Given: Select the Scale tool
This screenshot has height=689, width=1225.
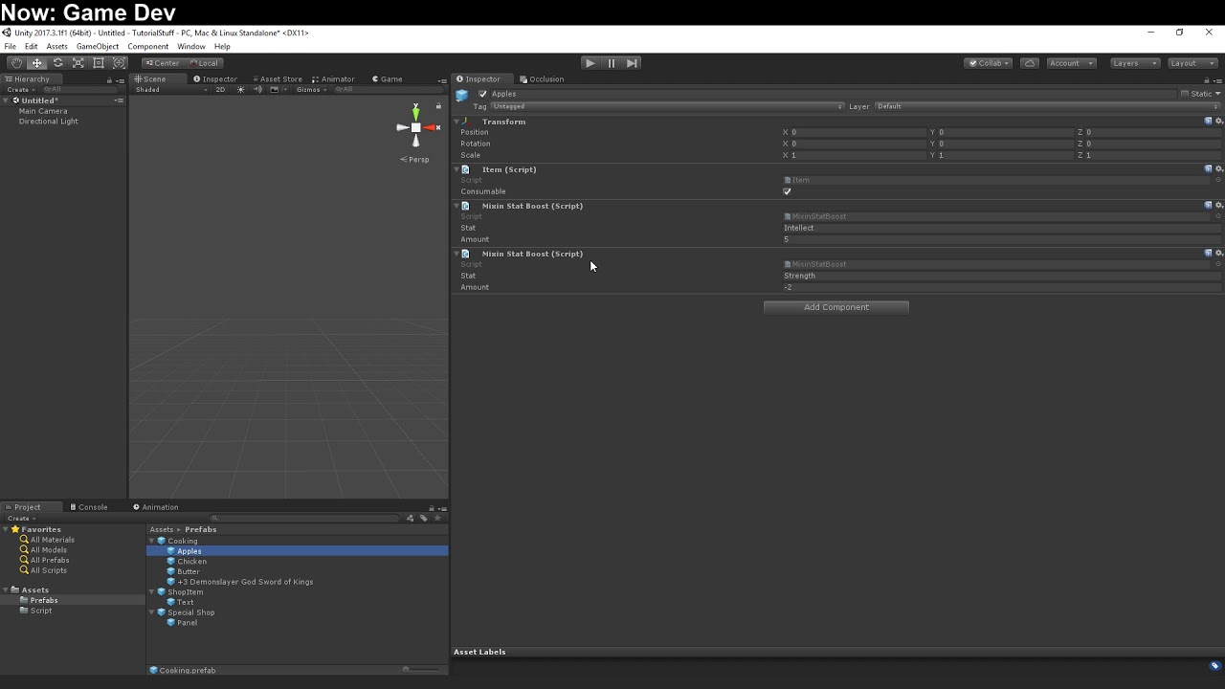Looking at the screenshot, I should [x=78, y=63].
